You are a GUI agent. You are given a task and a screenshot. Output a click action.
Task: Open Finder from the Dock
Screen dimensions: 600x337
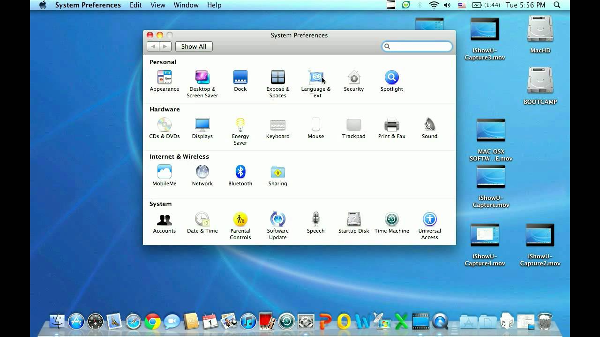[57, 321]
